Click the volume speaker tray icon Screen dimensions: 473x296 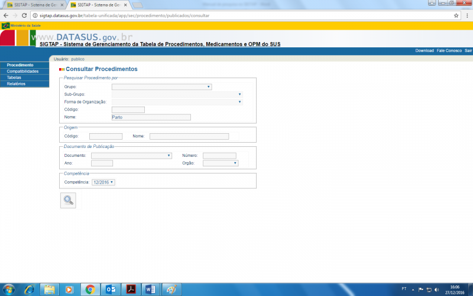click(x=436, y=289)
